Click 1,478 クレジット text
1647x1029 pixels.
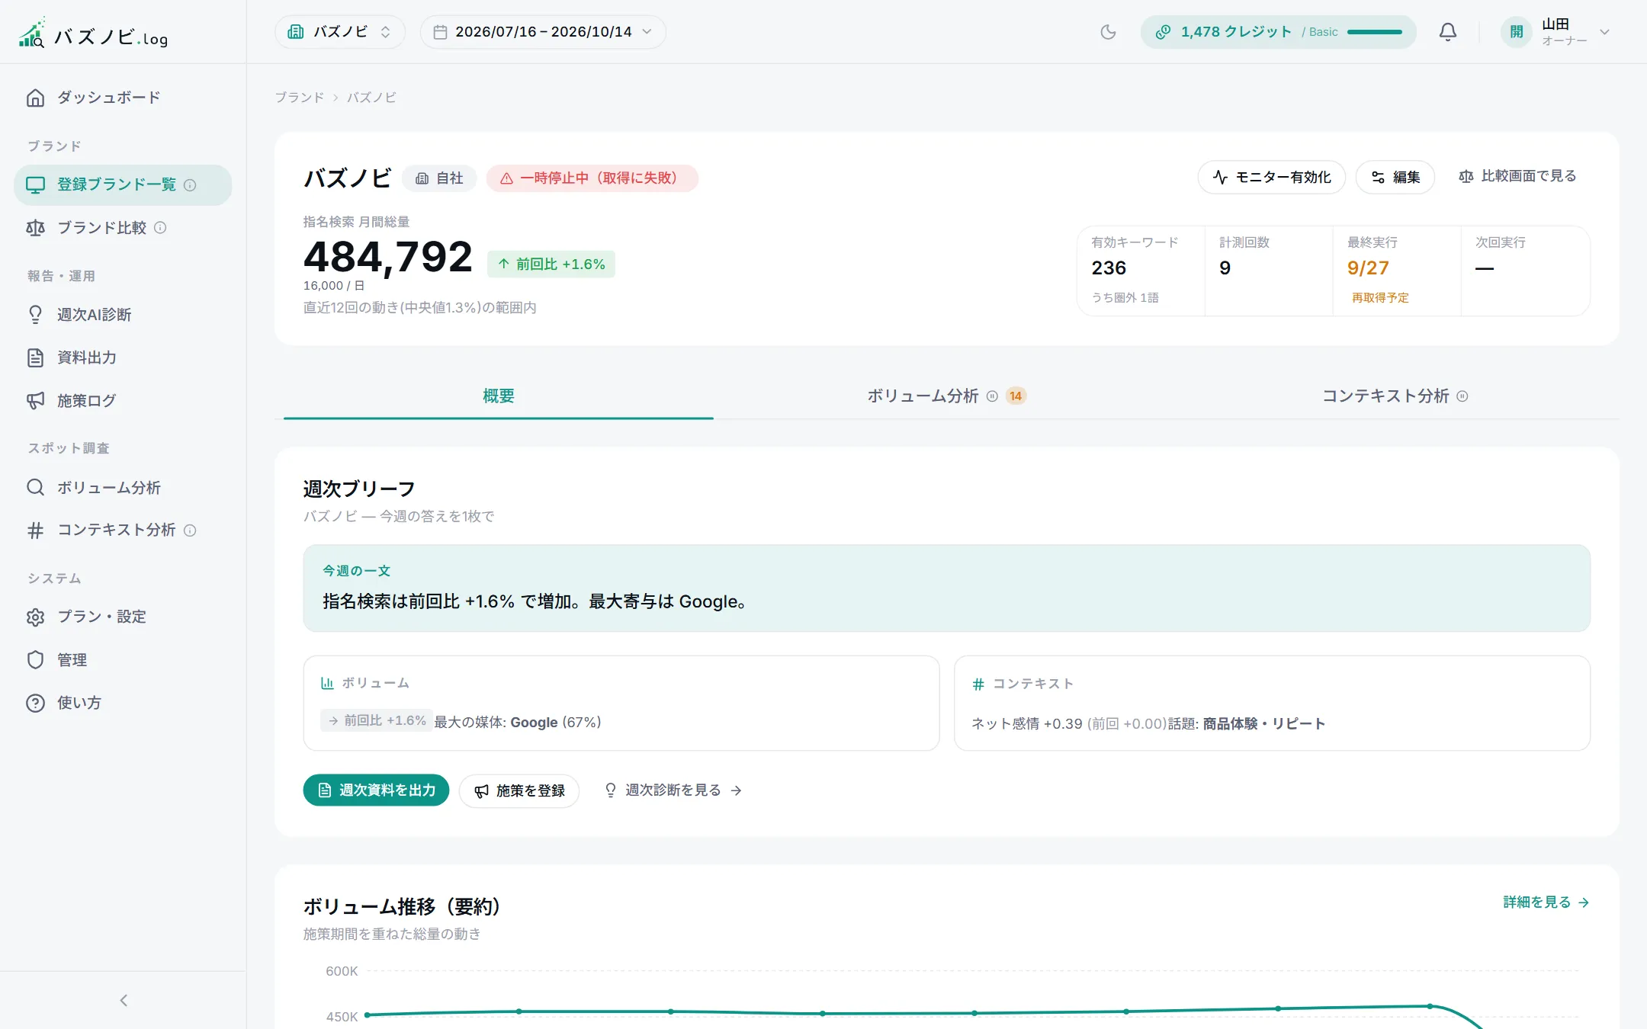tap(1236, 32)
